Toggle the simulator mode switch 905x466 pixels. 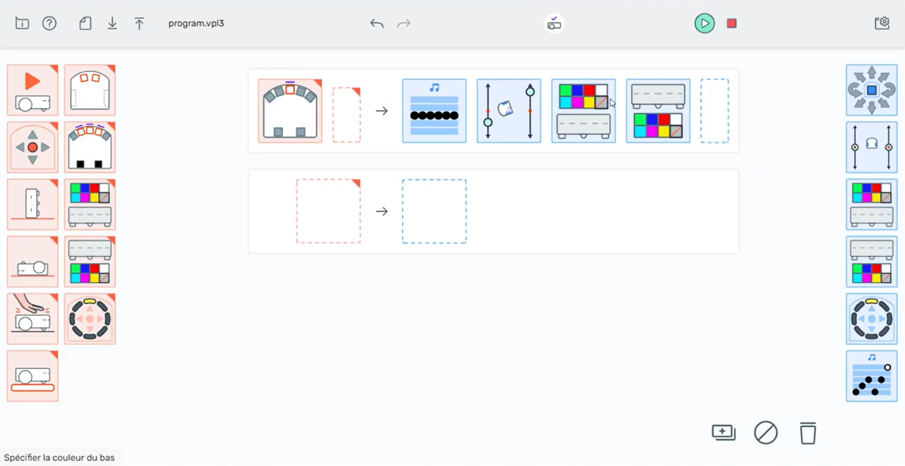[553, 23]
